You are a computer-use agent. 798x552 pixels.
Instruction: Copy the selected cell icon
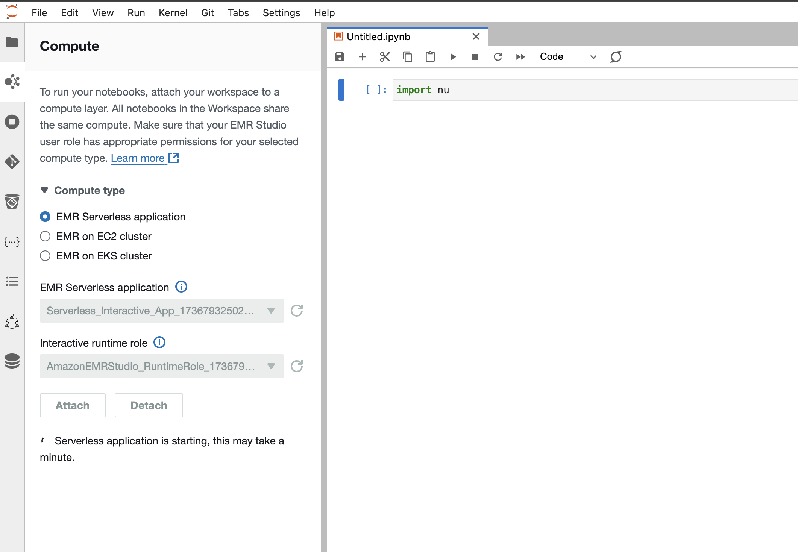click(408, 57)
